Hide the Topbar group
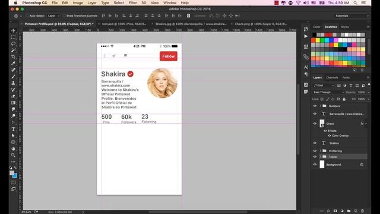The image size is (380, 214). click(315, 157)
